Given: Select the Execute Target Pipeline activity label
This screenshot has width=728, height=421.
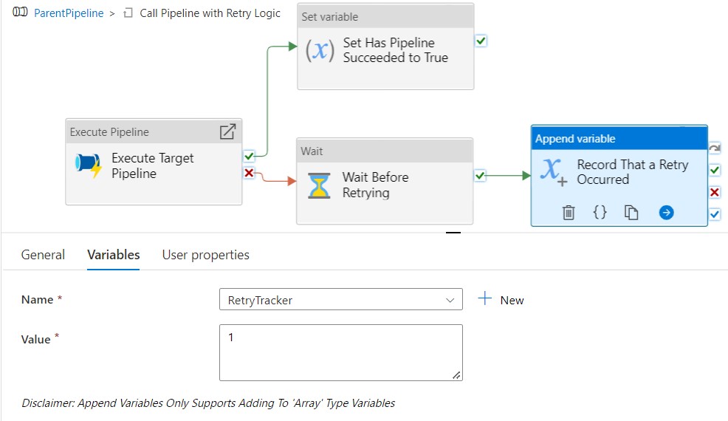Looking at the screenshot, I should (153, 165).
